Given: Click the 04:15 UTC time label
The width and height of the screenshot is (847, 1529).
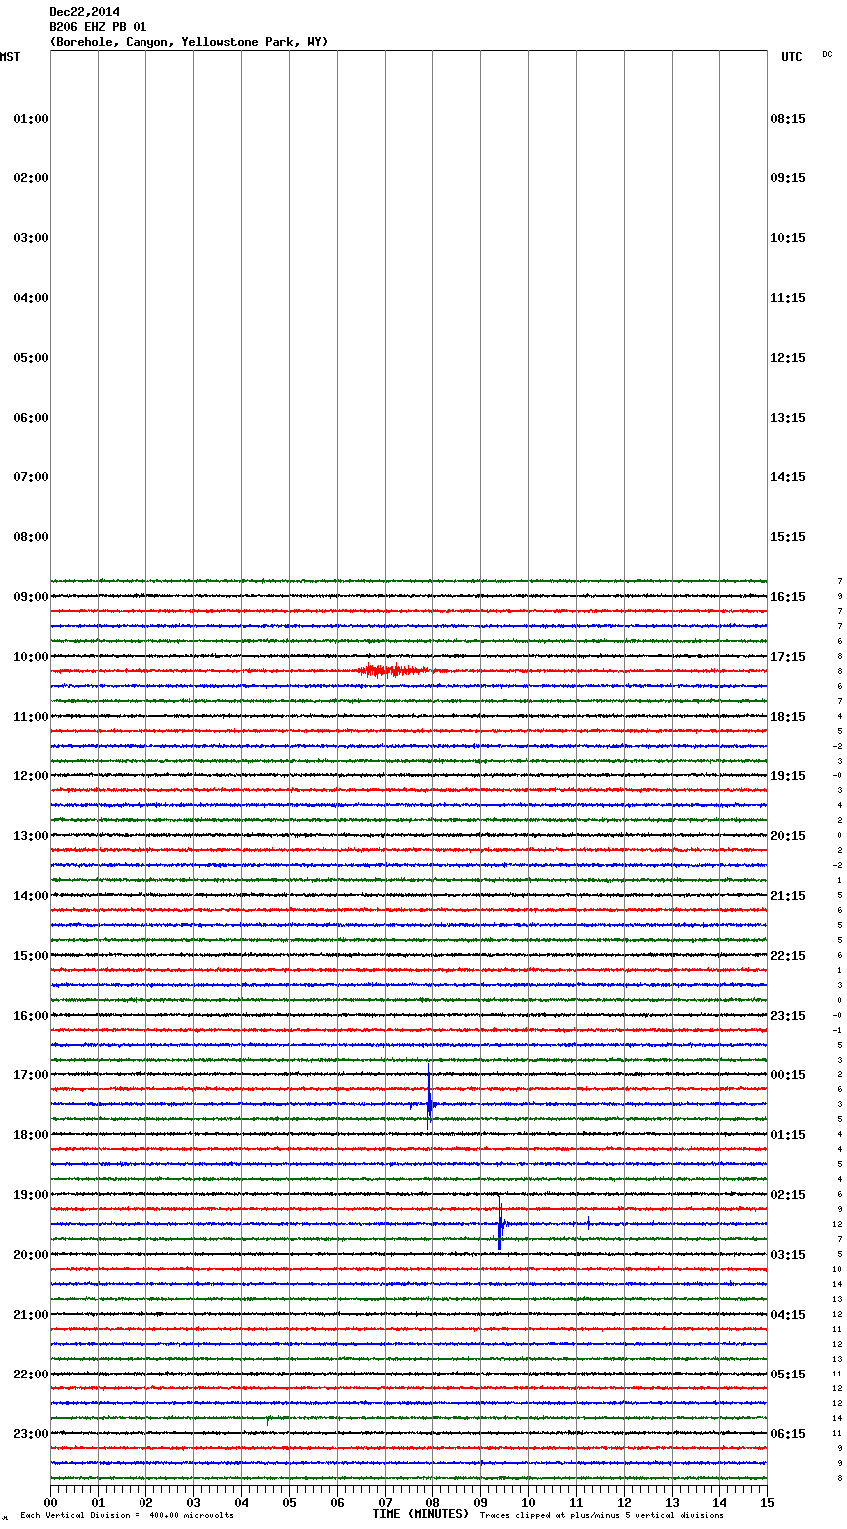Looking at the screenshot, I should pyautogui.click(x=788, y=1315).
